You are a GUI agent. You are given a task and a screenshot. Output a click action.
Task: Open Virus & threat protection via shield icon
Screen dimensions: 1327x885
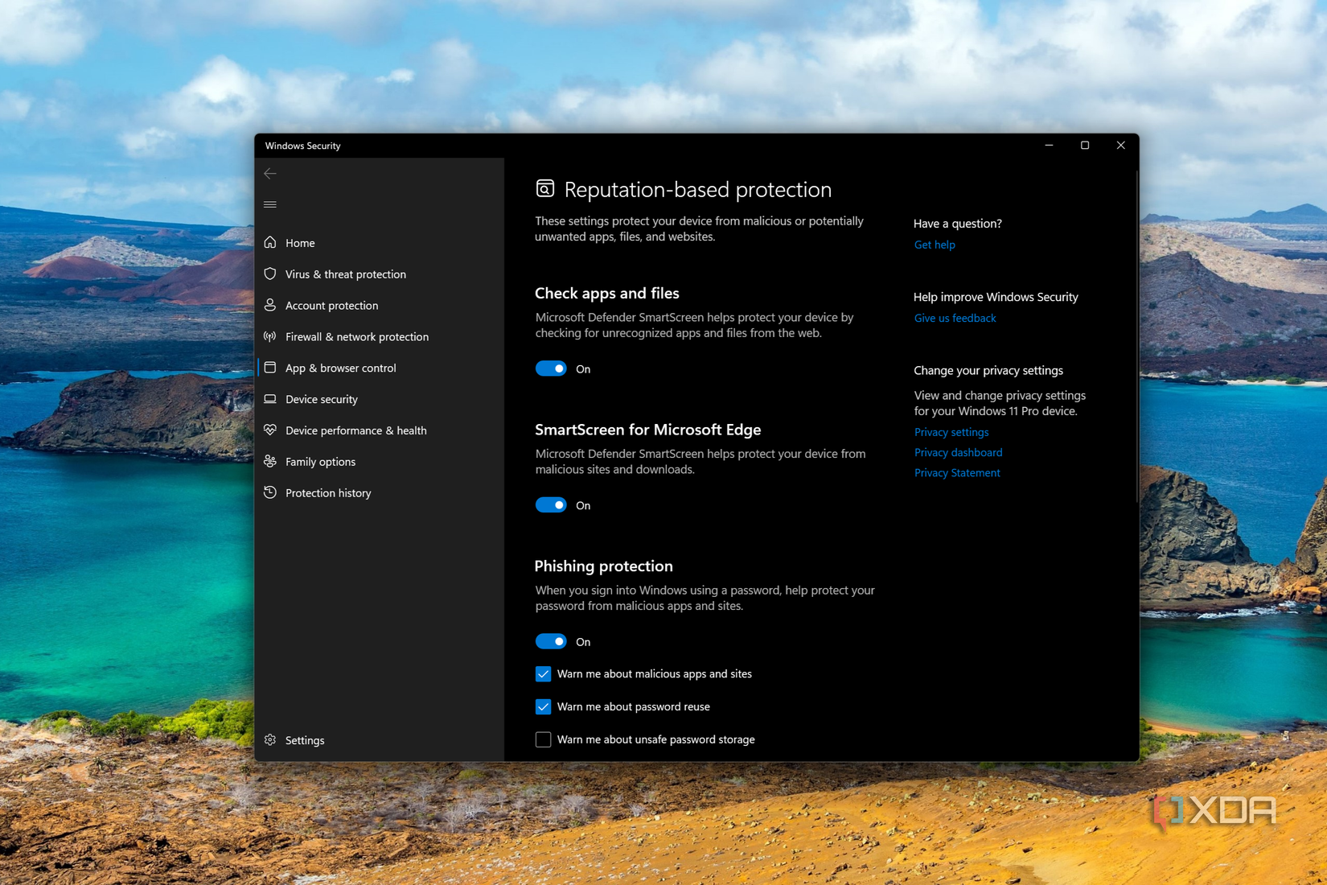pos(270,274)
